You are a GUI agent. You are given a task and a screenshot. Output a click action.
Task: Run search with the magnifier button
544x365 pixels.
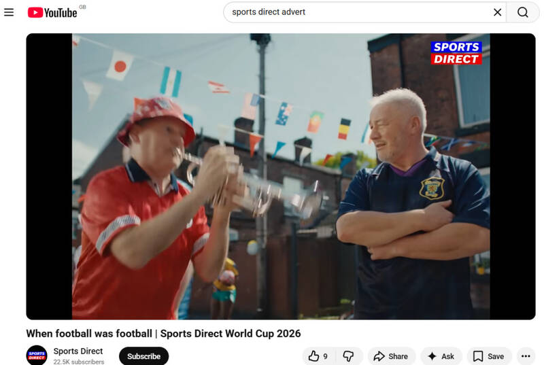click(x=522, y=12)
